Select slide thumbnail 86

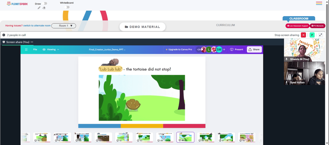tap(206, 137)
